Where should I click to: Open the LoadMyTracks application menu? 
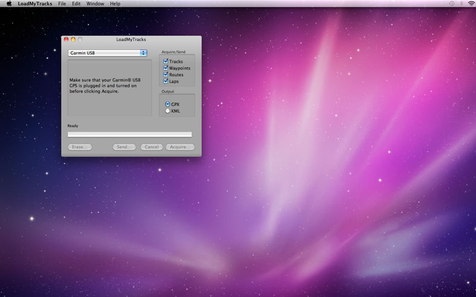tap(35, 4)
